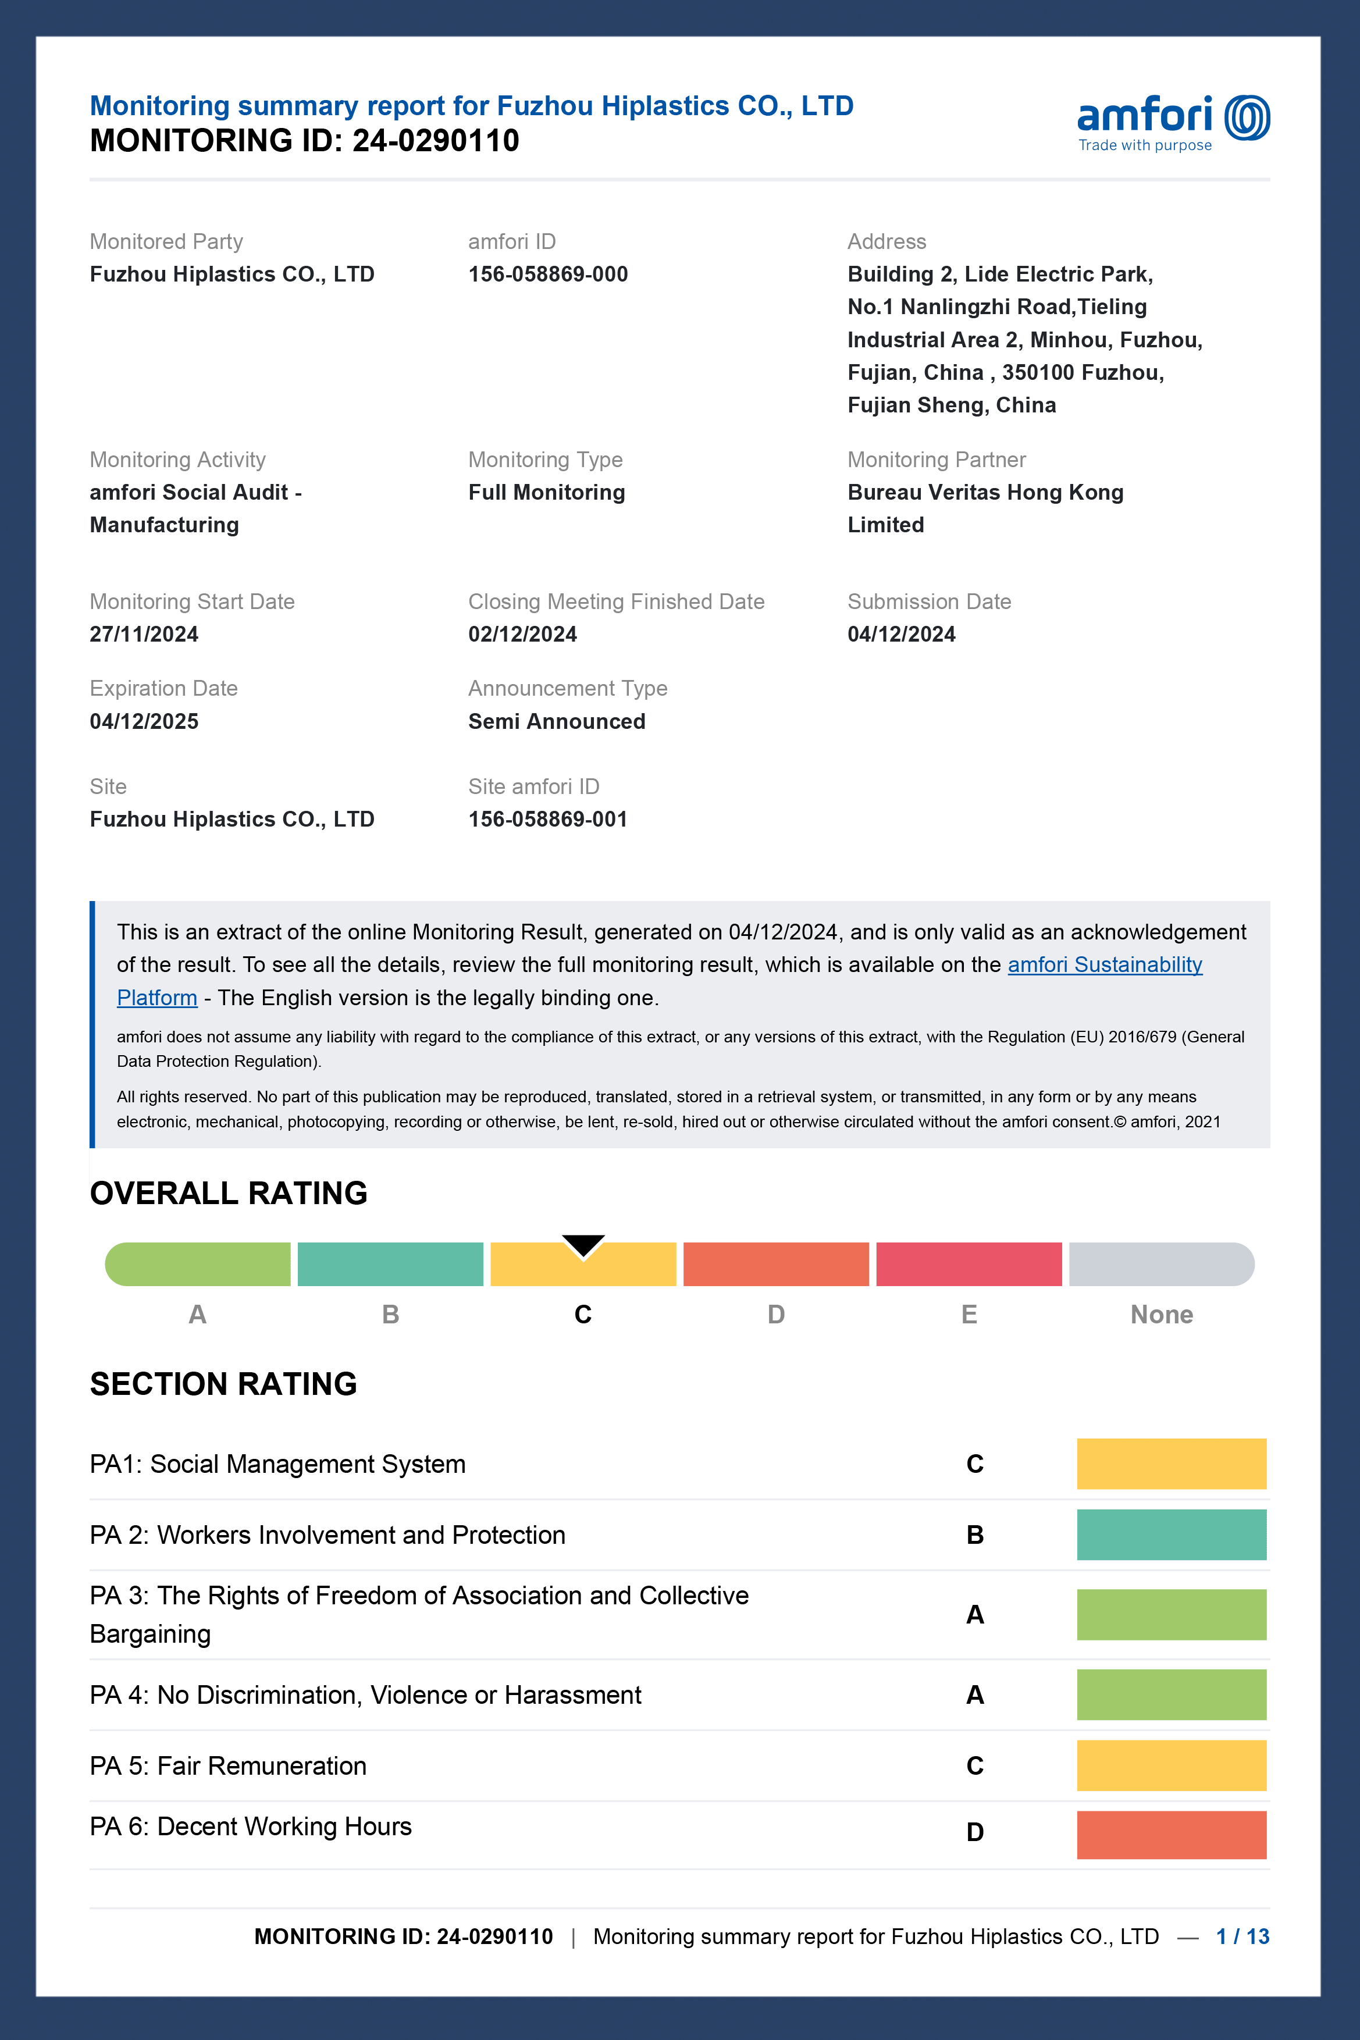Click the Monitored Party label
The height and width of the screenshot is (2040, 1360).
pyautogui.click(x=166, y=241)
